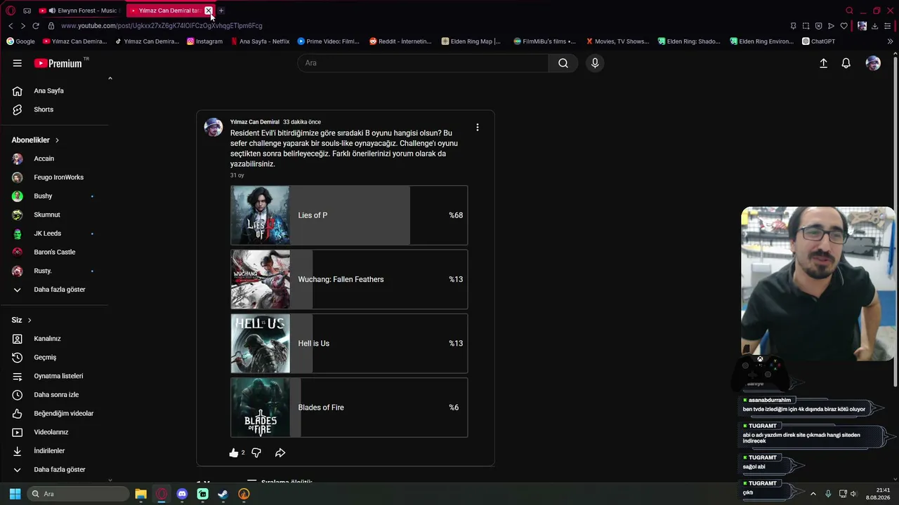The width and height of the screenshot is (899, 505).
Task: Click the Windows taskbar search box
Action: [x=79, y=494]
